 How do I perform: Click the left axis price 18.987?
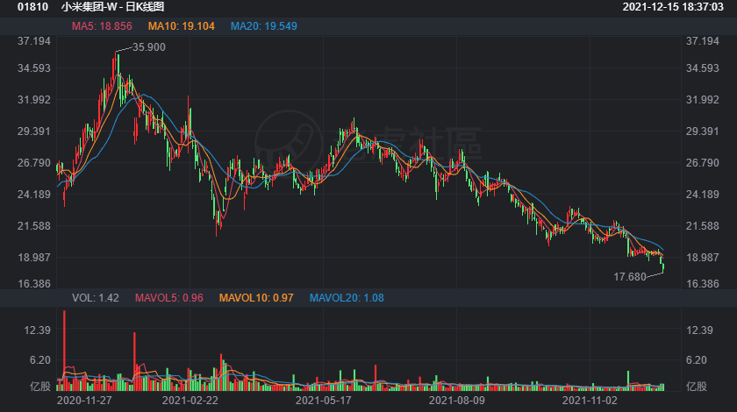(x=34, y=257)
